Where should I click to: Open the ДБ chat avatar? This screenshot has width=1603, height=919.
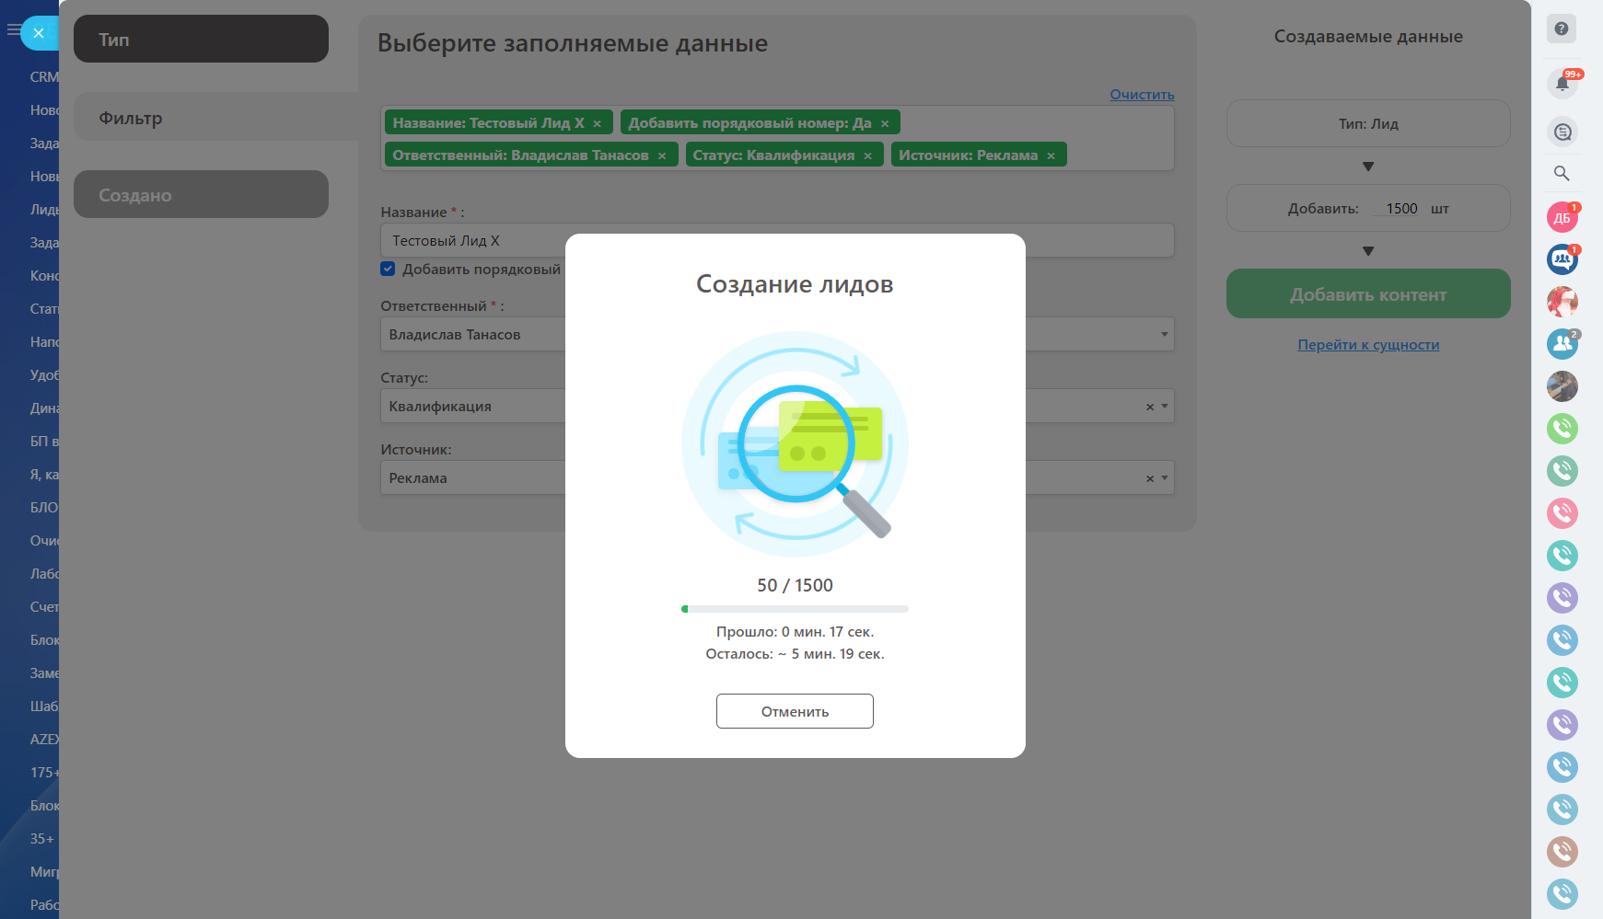(x=1562, y=218)
